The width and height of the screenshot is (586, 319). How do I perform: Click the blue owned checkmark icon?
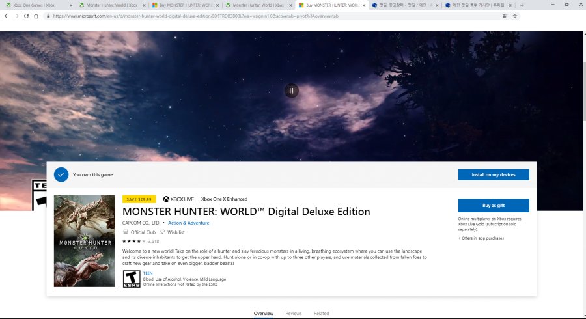61,175
